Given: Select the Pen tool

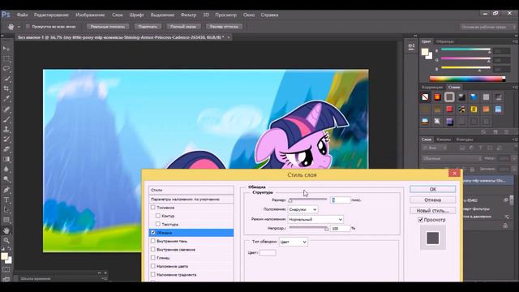Looking at the screenshot, I should click(x=6, y=190).
